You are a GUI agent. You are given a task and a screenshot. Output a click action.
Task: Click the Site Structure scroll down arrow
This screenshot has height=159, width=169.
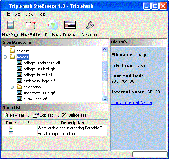tap(105, 99)
